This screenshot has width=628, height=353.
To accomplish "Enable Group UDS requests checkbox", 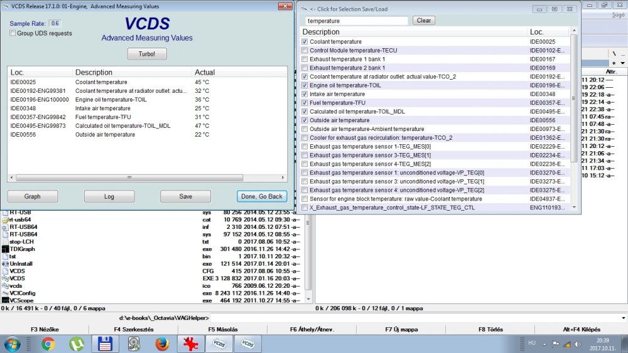I will click(13, 33).
